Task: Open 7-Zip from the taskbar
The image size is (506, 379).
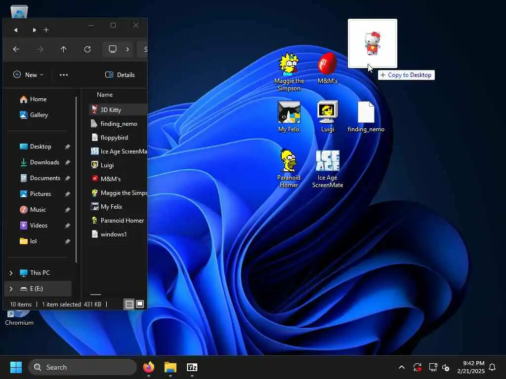Action: click(x=192, y=367)
